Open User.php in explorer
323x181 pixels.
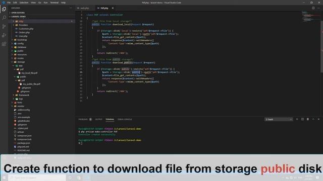23,36
